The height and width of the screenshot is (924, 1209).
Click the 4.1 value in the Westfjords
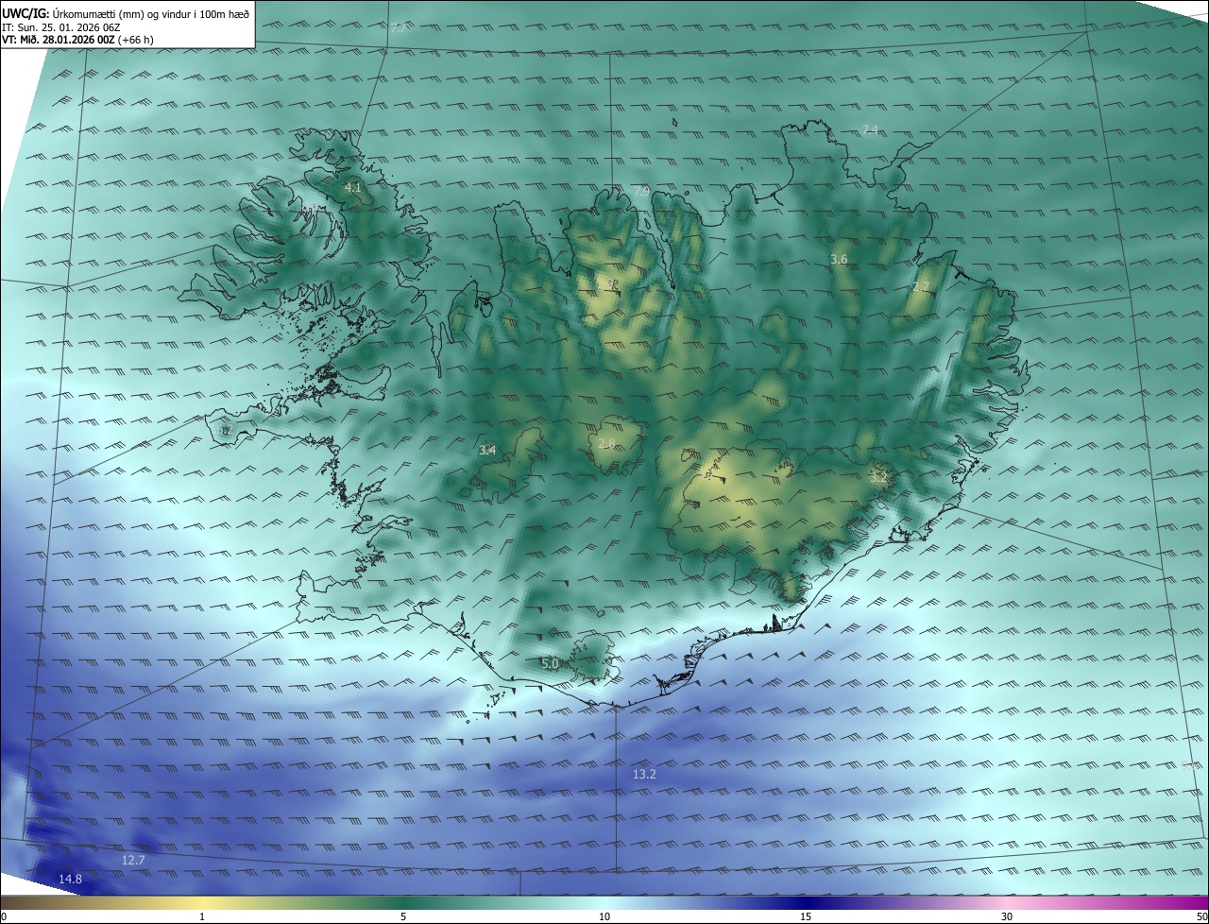[352, 188]
